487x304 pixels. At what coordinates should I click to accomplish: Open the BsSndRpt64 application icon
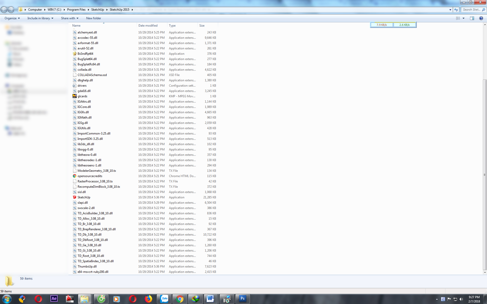[74, 53]
